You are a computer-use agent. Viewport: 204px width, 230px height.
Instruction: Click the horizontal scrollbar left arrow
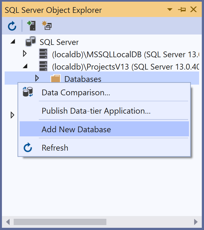[8, 222]
